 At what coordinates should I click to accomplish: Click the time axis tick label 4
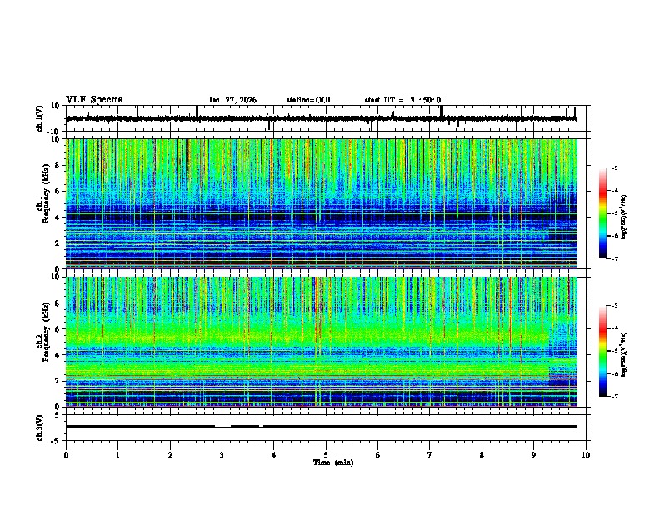tap(274, 455)
